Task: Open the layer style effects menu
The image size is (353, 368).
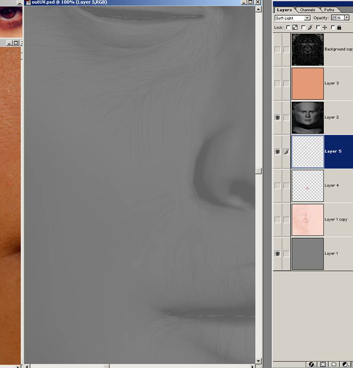Action: point(312,364)
